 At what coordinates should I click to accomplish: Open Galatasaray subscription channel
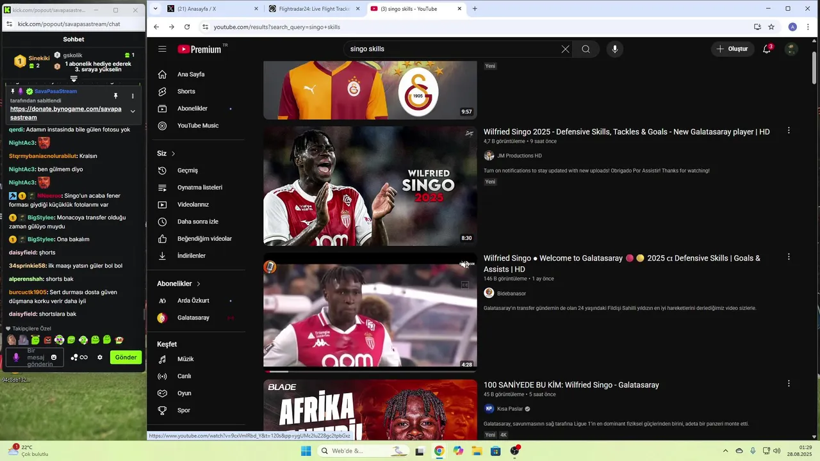click(199, 318)
